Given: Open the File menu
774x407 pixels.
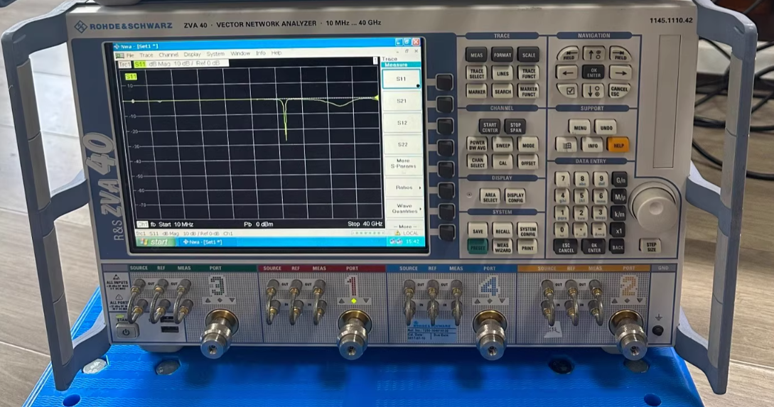Looking at the screenshot, I should pos(130,55).
